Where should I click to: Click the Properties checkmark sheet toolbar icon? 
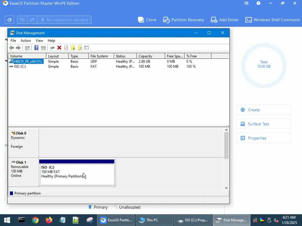coord(66,48)
